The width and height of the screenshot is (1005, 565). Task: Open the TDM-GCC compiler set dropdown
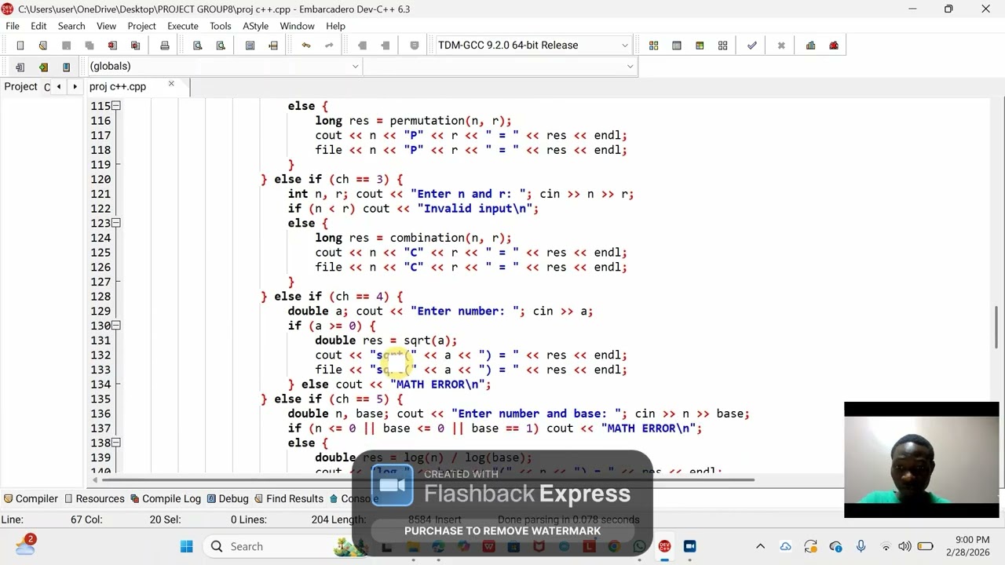tap(533, 46)
